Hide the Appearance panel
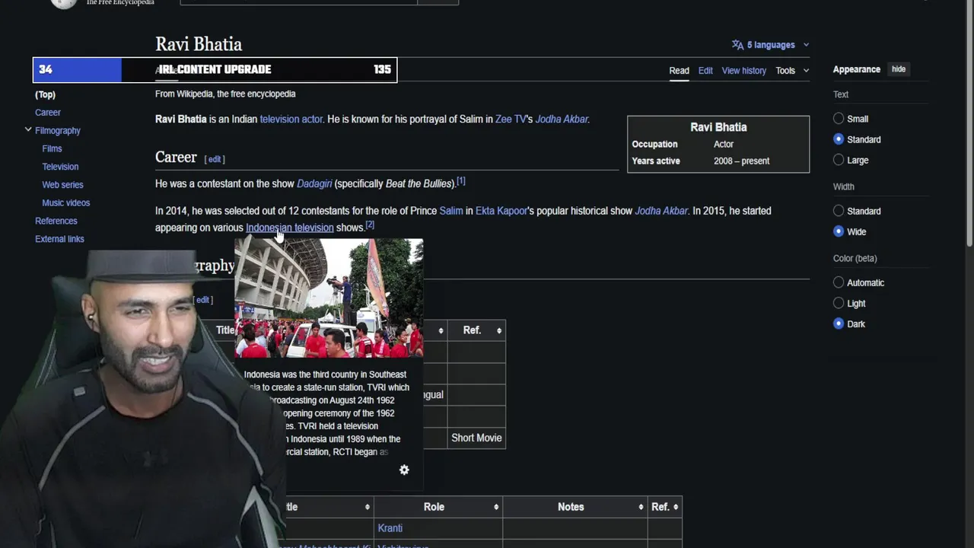 pyautogui.click(x=899, y=69)
